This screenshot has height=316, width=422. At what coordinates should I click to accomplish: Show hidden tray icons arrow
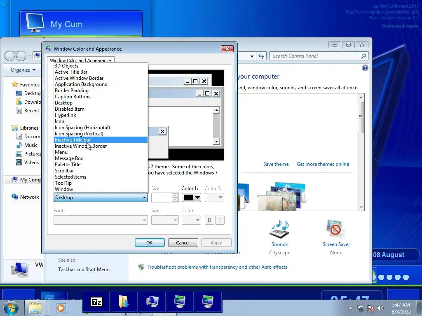(x=350, y=308)
